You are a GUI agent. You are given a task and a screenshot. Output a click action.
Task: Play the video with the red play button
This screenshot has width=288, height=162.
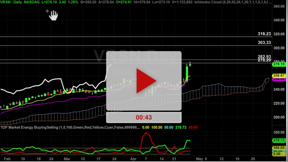pos(146,81)
